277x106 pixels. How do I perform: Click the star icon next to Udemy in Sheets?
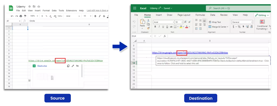click(29, 6)
